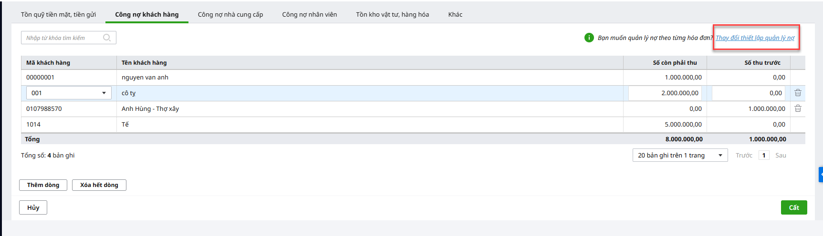Delete the 001 customer row
Image resolution: width=823 pixels, height=236 pixels.
pyautogui.click(x=798, y=93)
